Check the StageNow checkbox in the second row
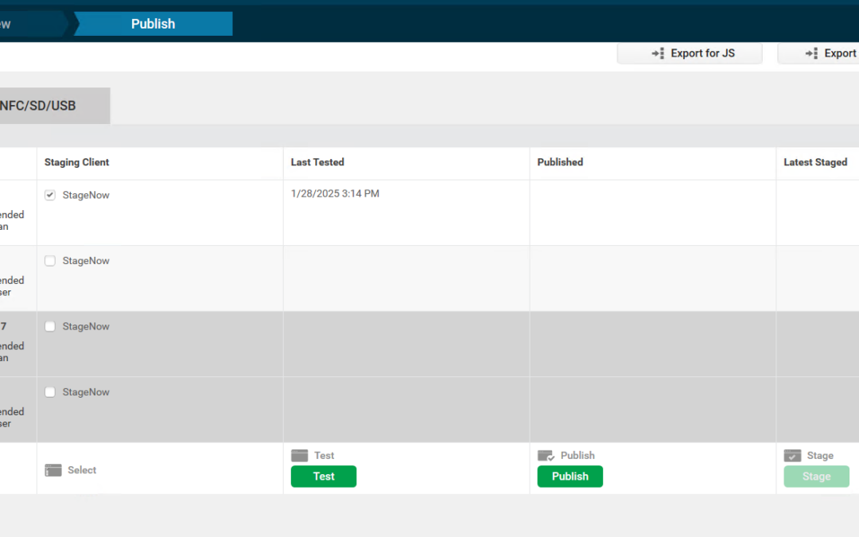Image resolution: width=859 pixels, height=537 pixels. [x=50, y=261]
